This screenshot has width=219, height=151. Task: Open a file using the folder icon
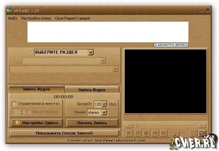202,133
